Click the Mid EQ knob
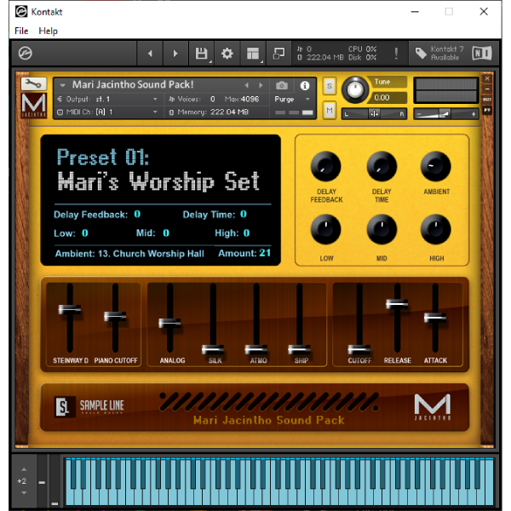The image size is (511, 511). click(382, 229)
